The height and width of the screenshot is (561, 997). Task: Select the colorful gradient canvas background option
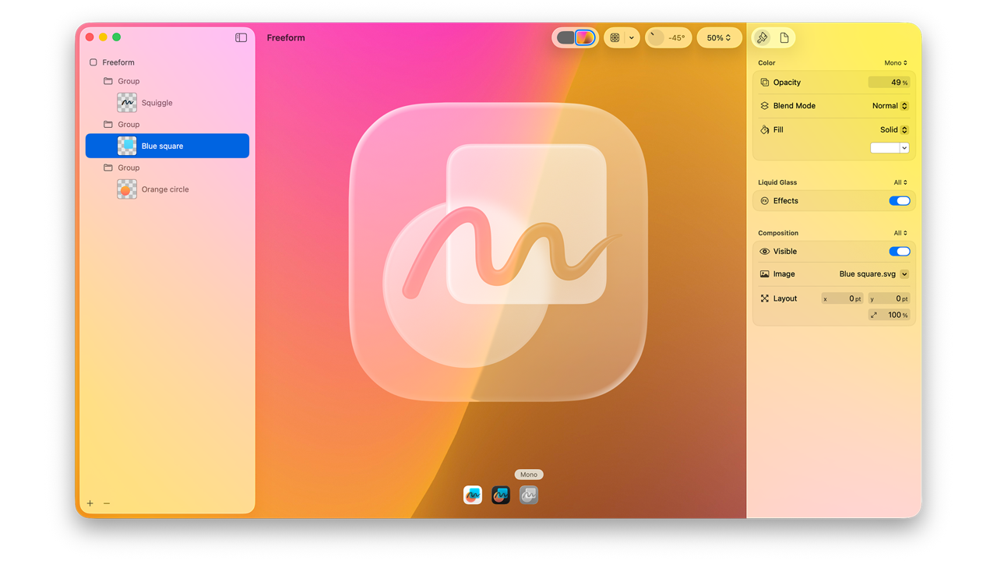point(585,37)
